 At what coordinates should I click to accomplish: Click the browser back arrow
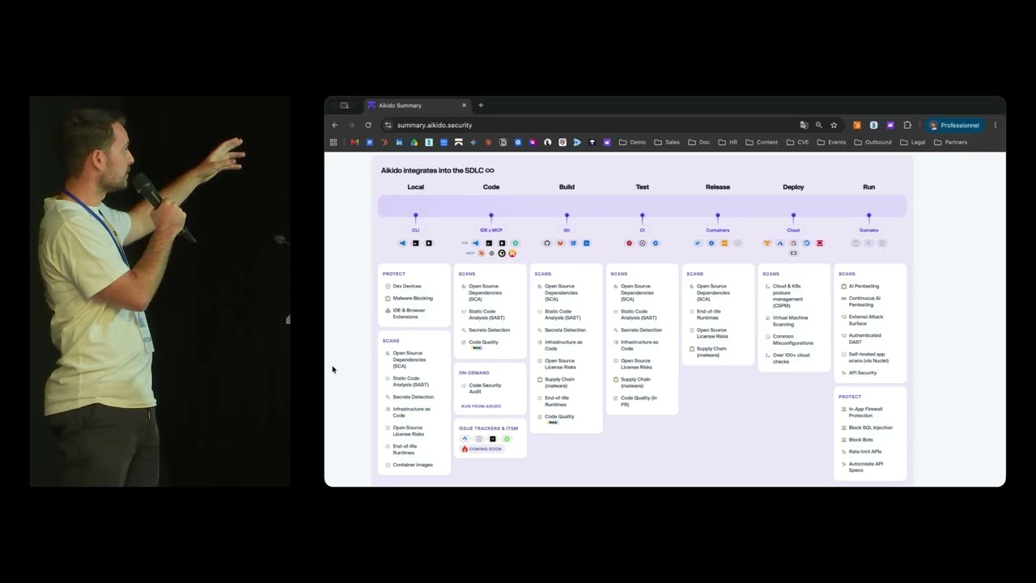[x=335, y=126]
